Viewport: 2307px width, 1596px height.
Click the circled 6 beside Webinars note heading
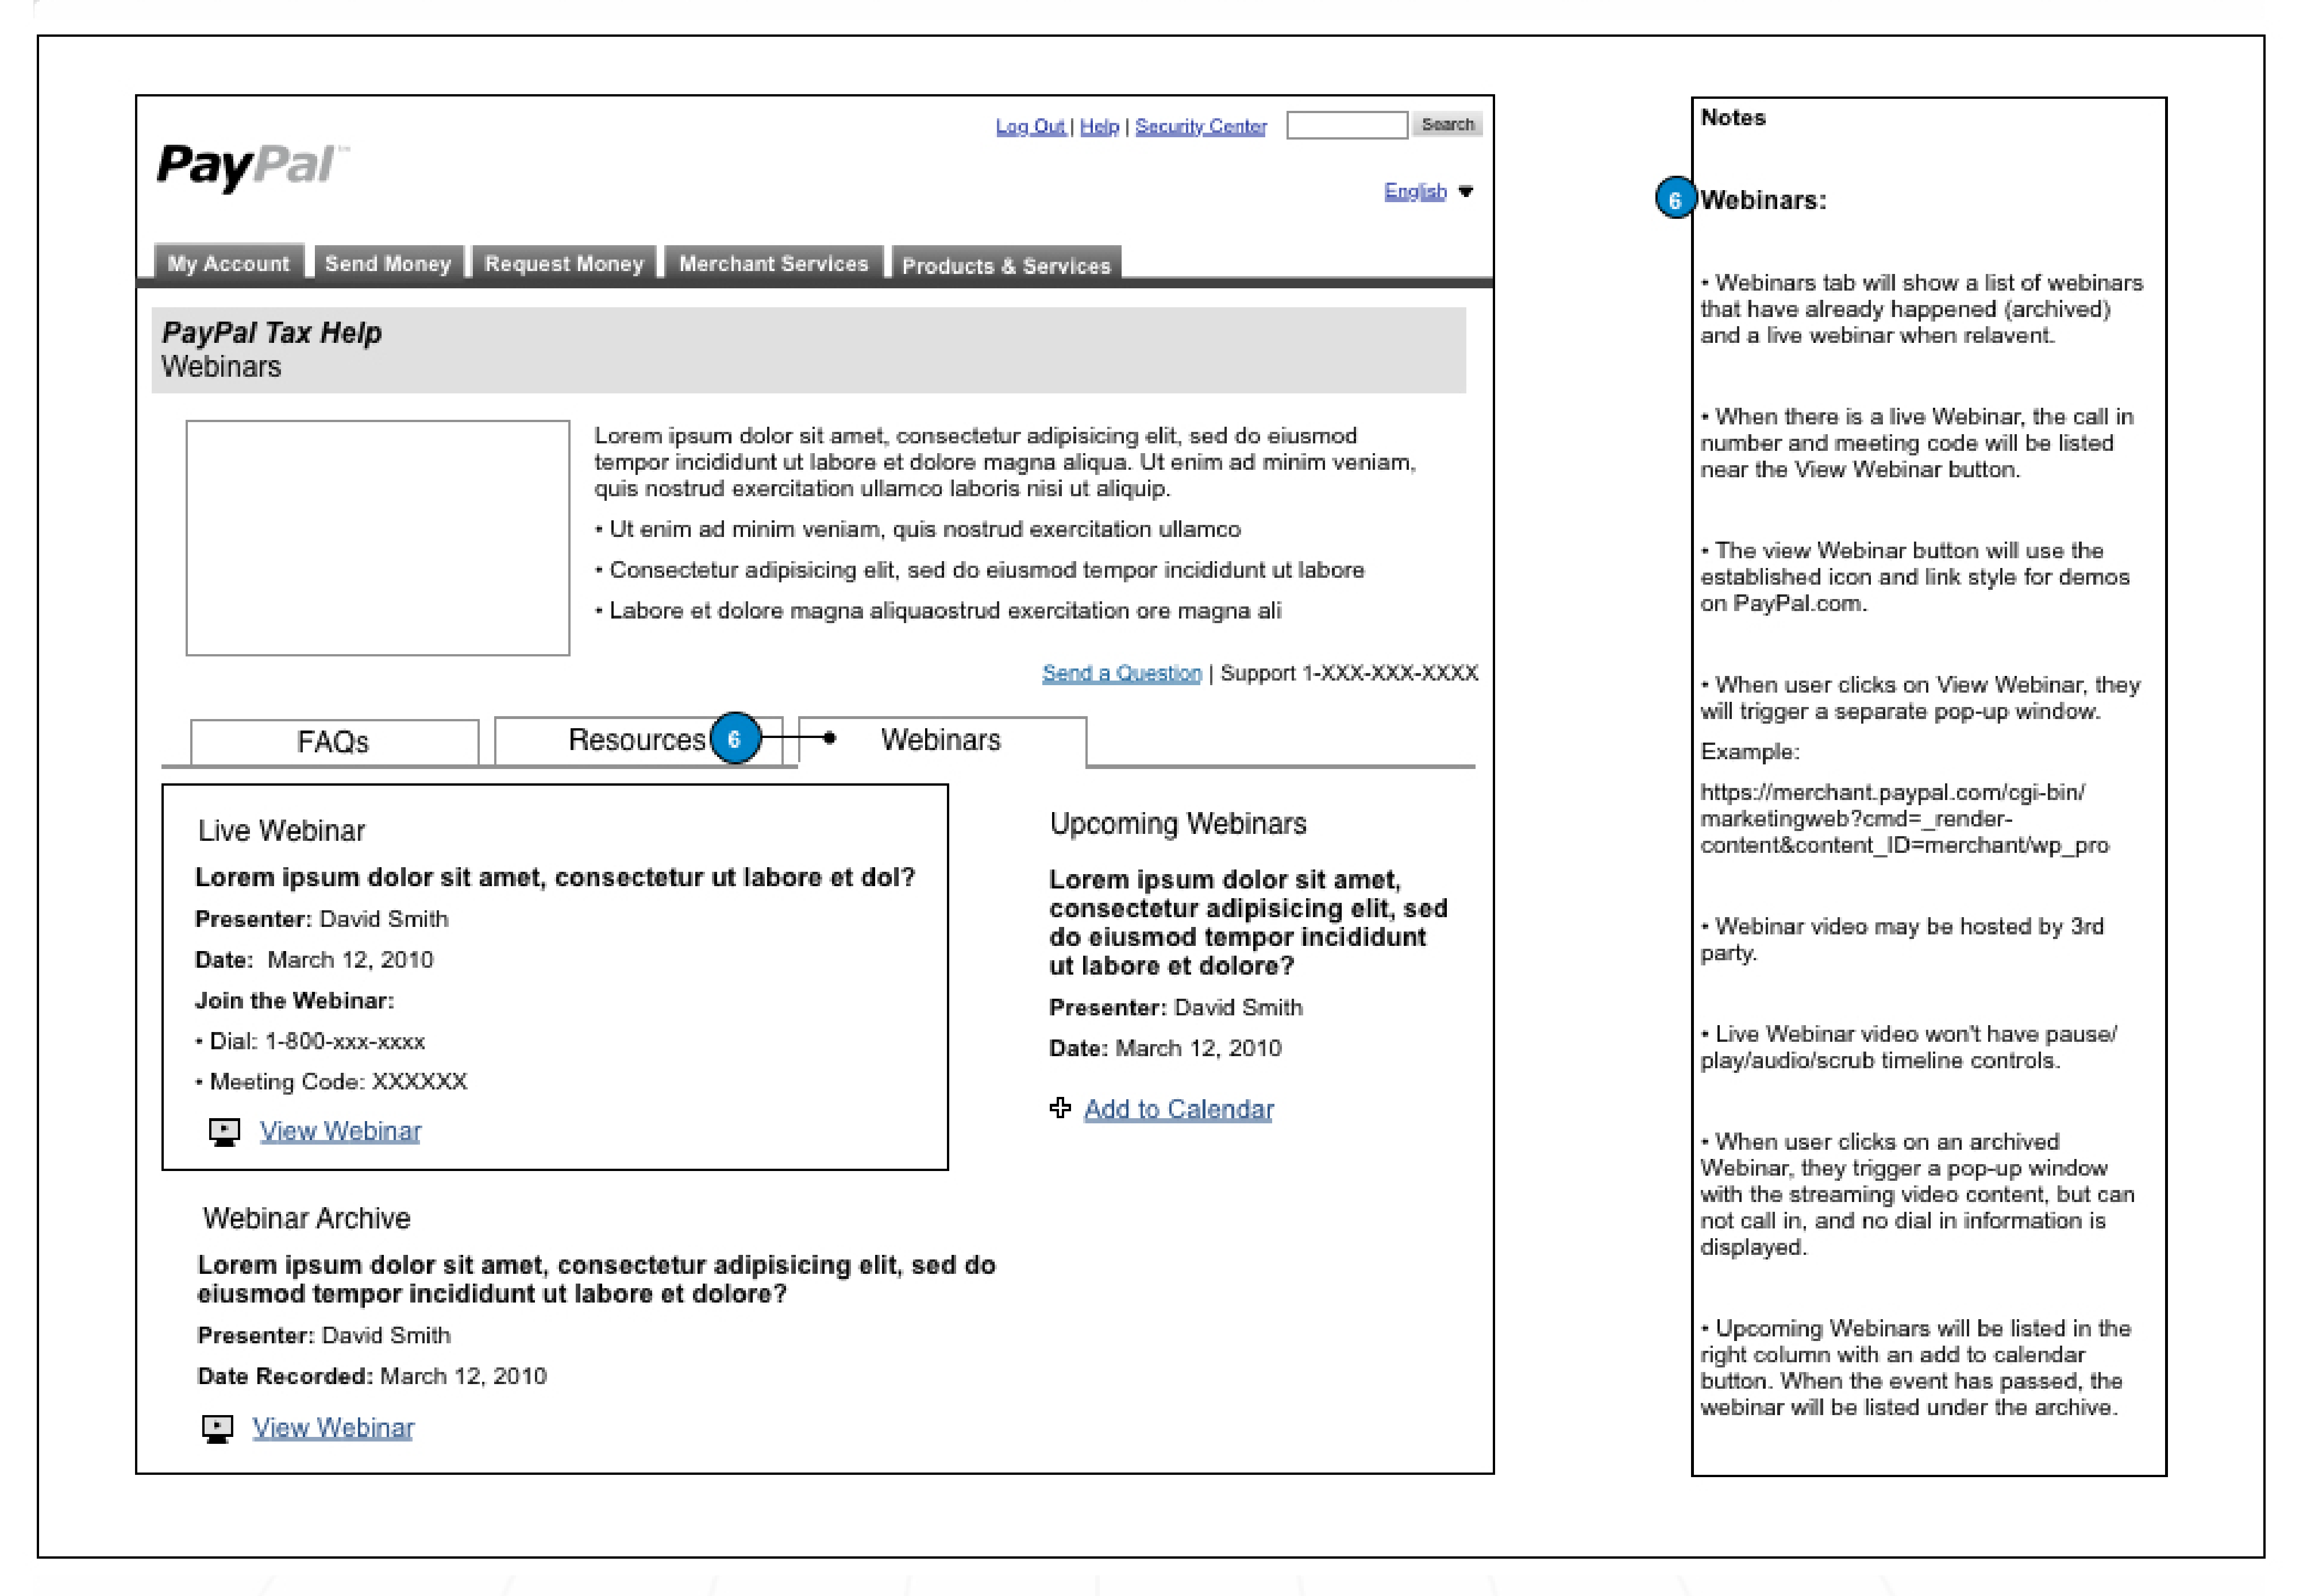pyautogui.click(x=1676, y=198)
